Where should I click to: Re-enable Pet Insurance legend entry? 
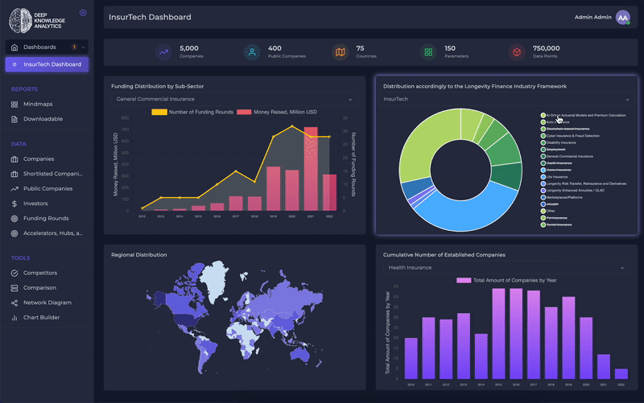tap(554, 218)
